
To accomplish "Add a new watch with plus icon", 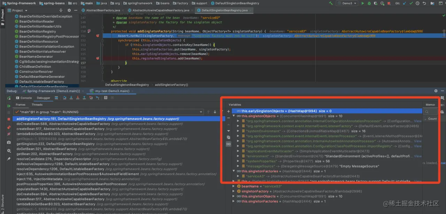I will point(229,112).
